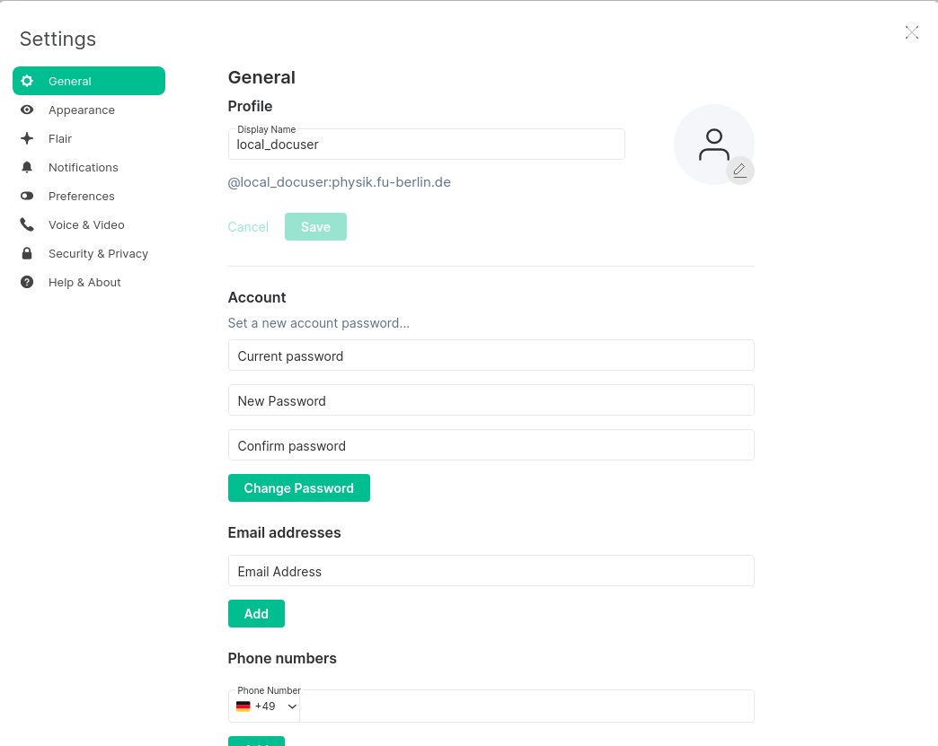The height and width of the screenshot is (746, 938).
Task: Click the bell icon for Notifications
Action: [x=27, y=167]
